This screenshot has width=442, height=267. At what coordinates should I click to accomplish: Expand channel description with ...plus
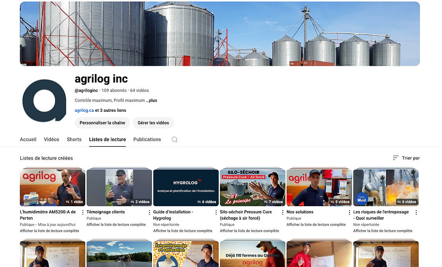(152, 101)
